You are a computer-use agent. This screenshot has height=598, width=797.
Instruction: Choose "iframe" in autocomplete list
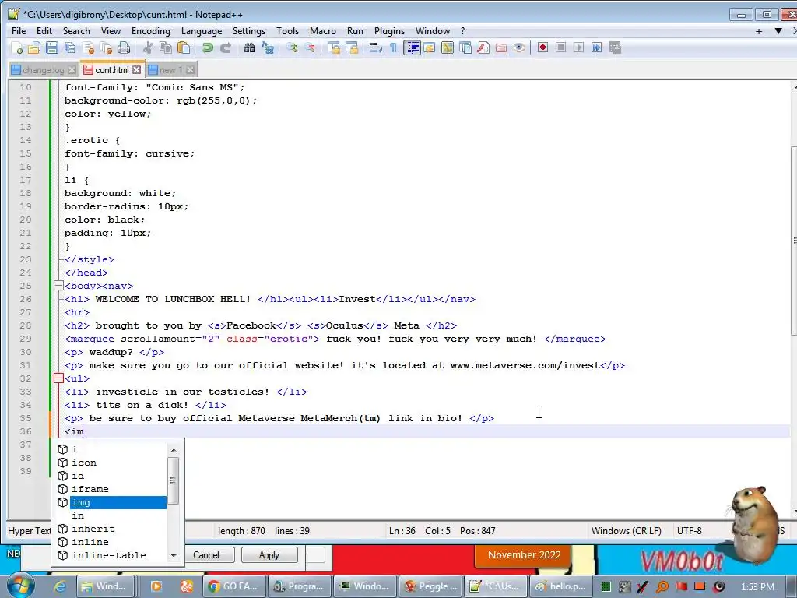112,489
